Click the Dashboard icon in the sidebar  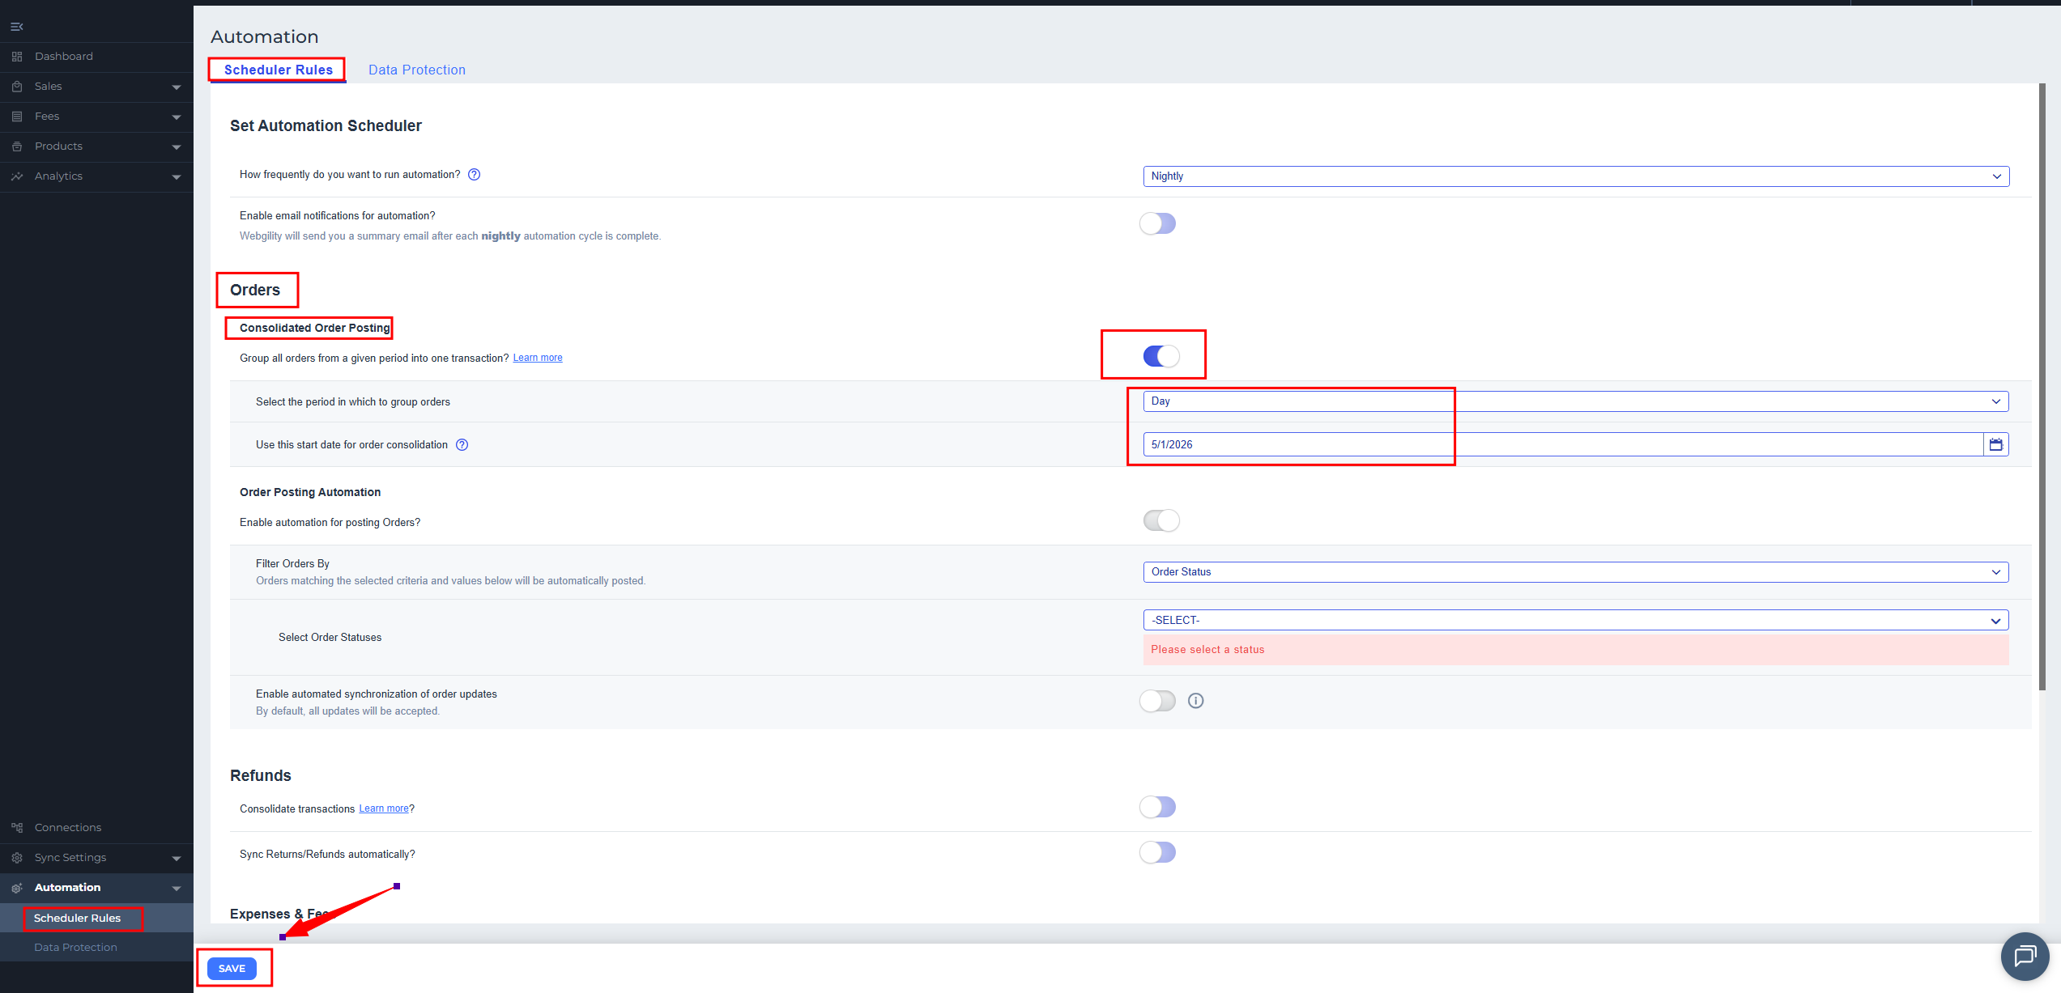click(x=17, y=57)
